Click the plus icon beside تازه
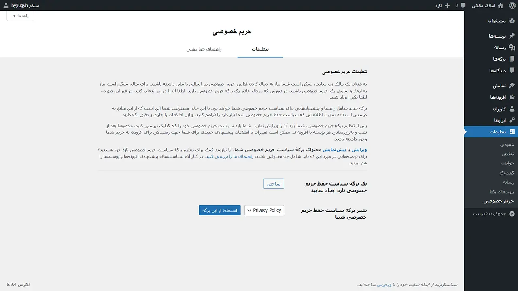The image size is (518, 291). point(447,6)
